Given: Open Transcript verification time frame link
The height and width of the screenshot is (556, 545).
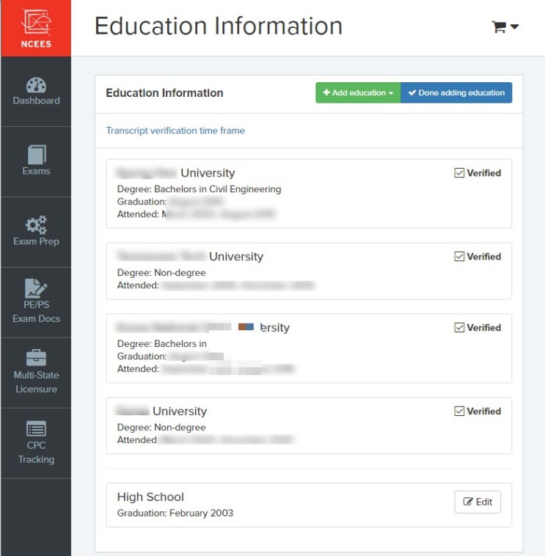Looking at the screenshot, I should click(x=175, y=131).
